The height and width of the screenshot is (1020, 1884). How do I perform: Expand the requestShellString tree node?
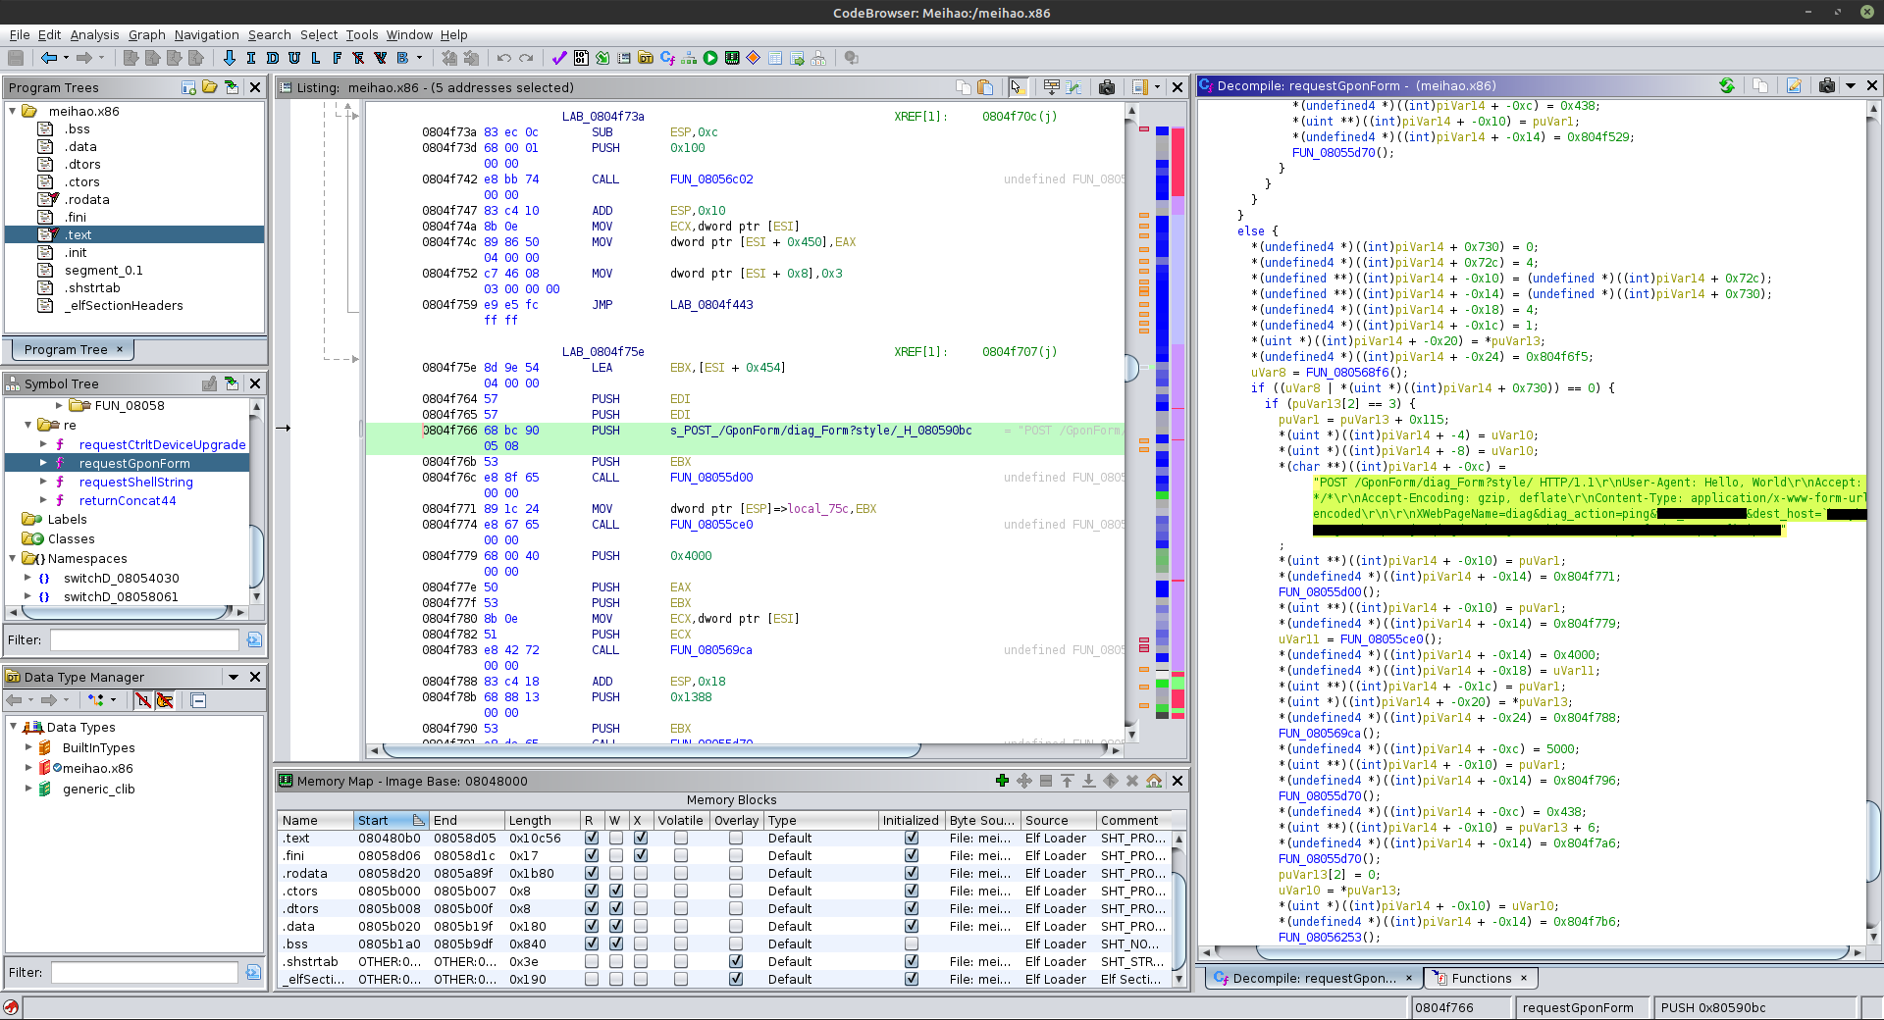point(43,482)
